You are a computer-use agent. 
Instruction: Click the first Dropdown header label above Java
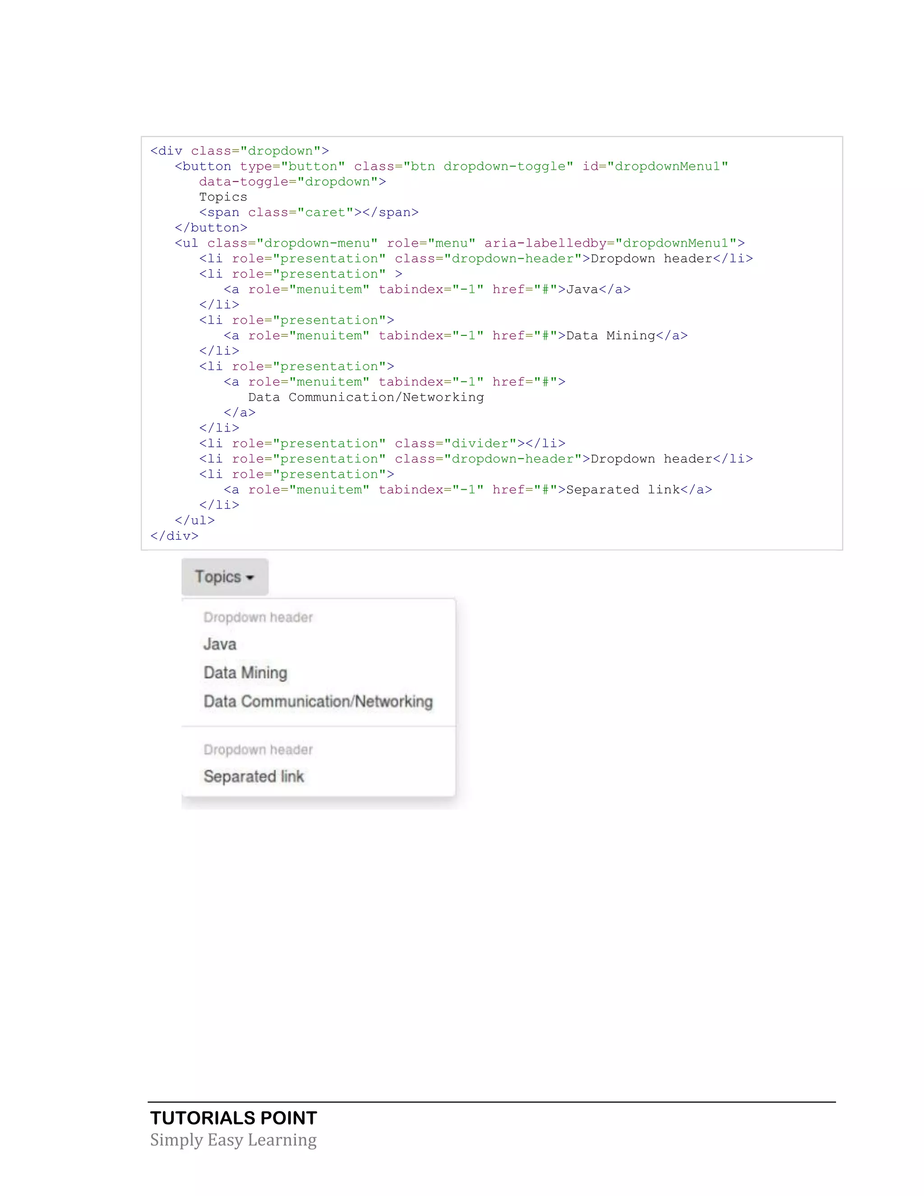point(258,618)
